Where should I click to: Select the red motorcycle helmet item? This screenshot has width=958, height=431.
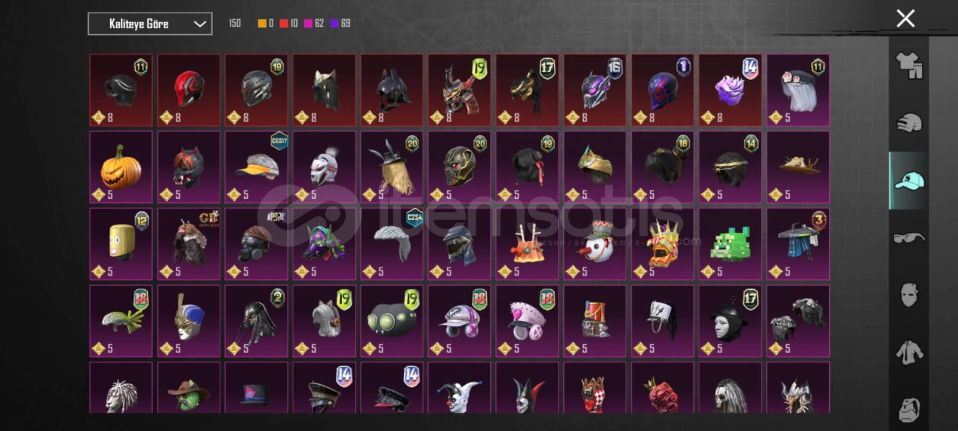pos(189,90)
